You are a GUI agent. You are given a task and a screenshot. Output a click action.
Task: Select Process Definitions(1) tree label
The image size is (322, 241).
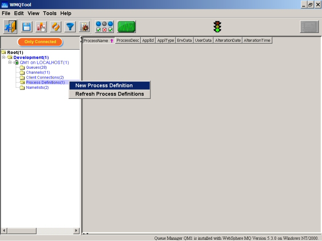[x=45, y=82]
